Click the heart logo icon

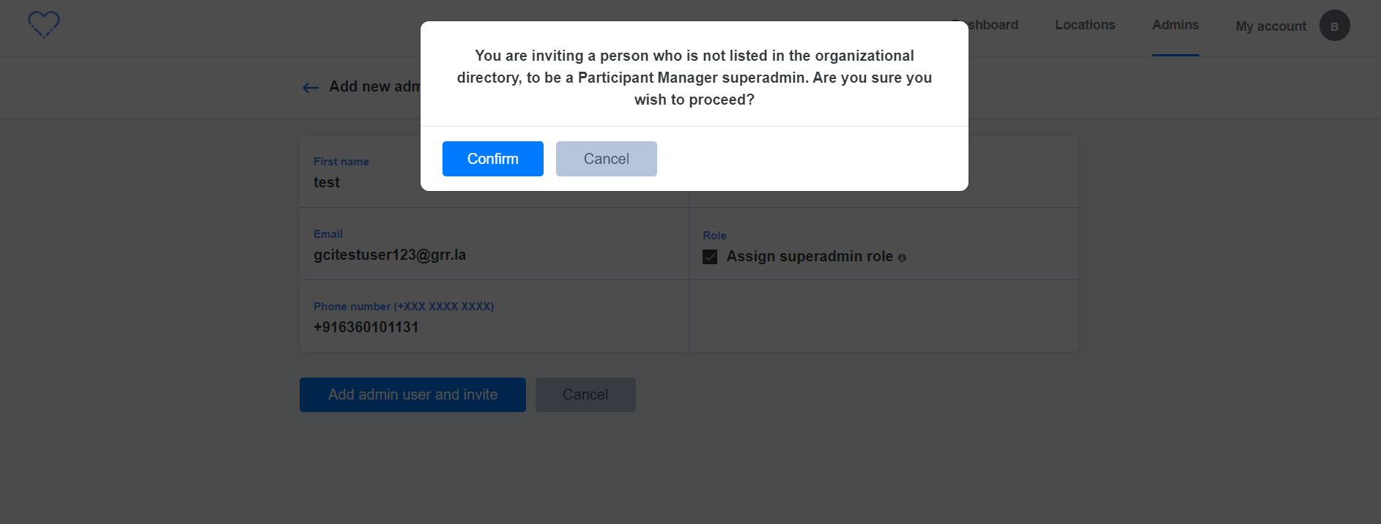44,25
